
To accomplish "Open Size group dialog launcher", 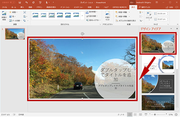I will [x=168, y=24].
